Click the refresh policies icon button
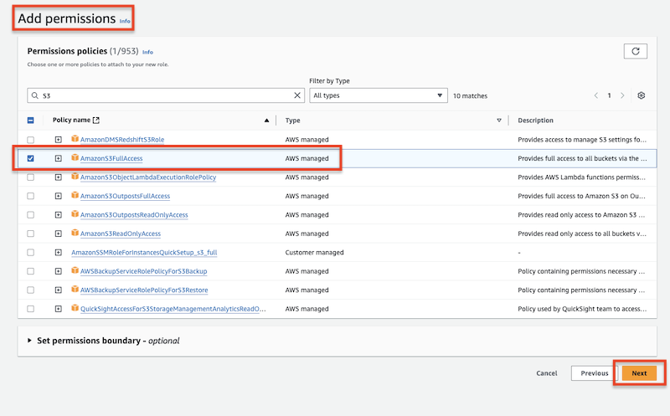The height and width of the screenshot is (416, 670). click(x=636, y=51)
